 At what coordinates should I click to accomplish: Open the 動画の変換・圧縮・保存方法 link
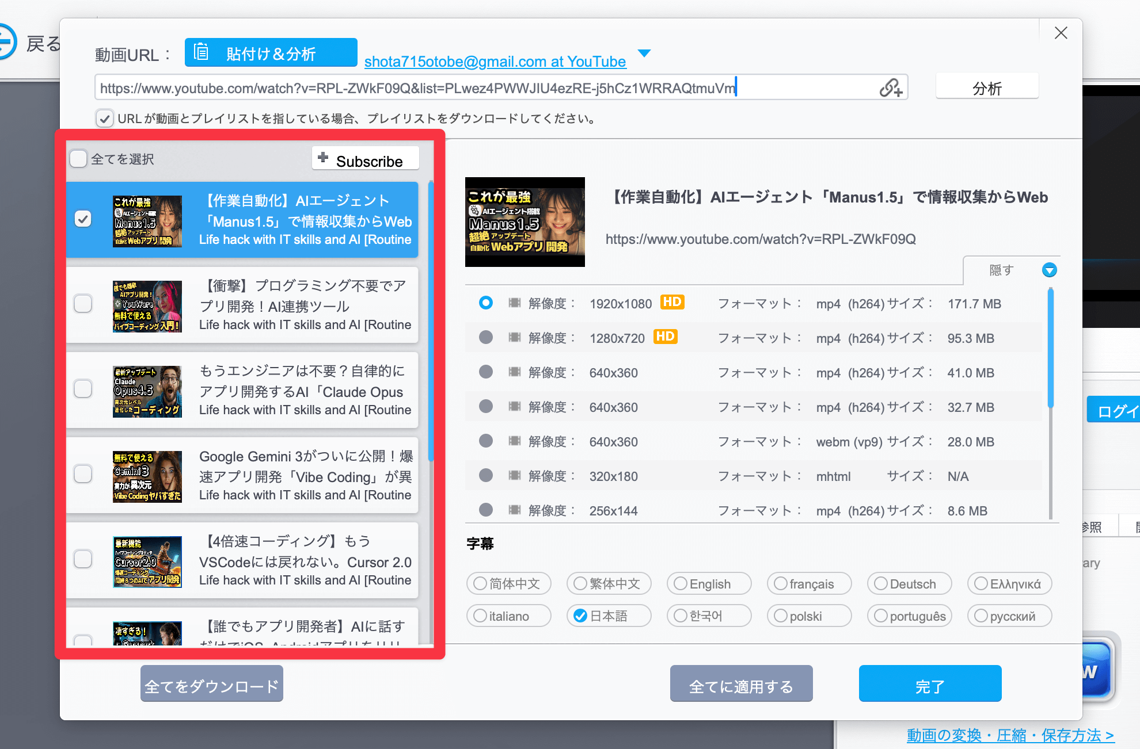[x=1009, y=735]
